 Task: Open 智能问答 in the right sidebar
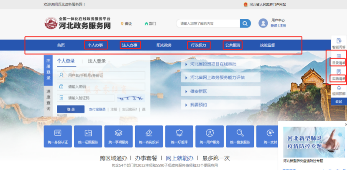(x=338, y=43)
